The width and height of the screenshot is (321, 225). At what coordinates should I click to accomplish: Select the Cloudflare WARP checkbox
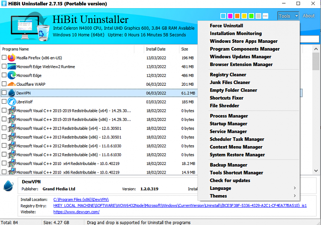pos(4,84)
